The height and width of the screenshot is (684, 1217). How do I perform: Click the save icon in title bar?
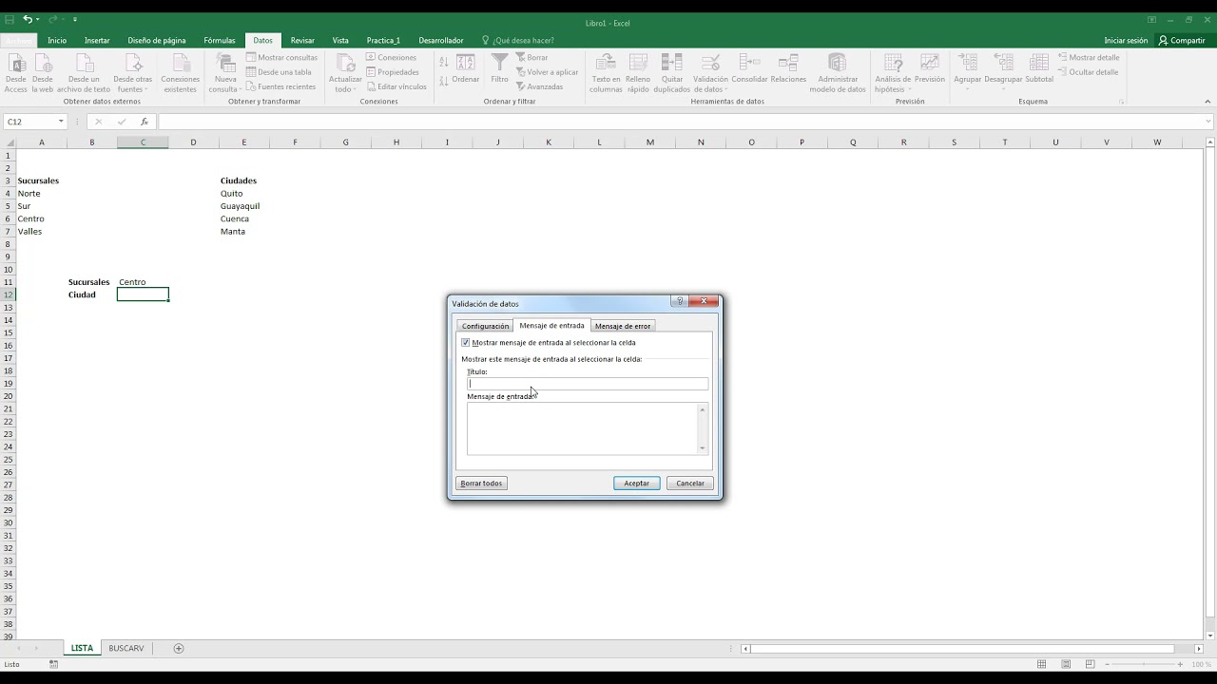10,19
